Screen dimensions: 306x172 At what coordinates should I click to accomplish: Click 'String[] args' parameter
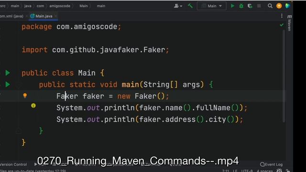pyautogui.click(x=172, y=85)
